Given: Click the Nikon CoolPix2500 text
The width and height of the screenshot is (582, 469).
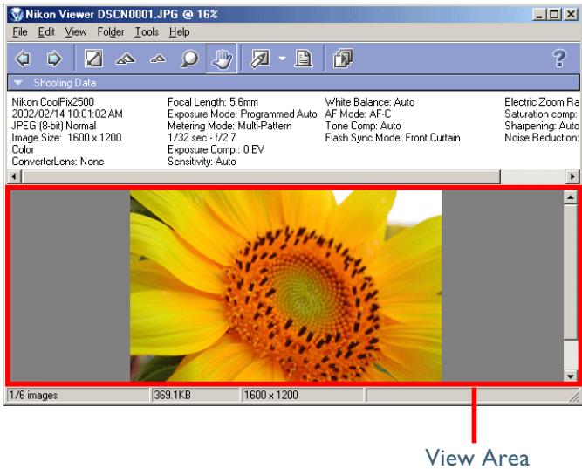Looking at the screenshot, I should (52, 102).
